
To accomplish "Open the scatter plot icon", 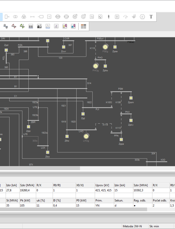I will (48, 26).
